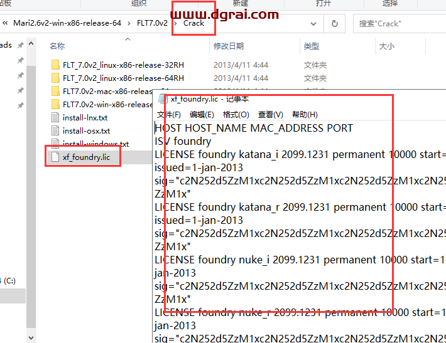Image resolution: width=446 pixels, height=343 pixels.
Task: Click the Notepad icon in the title bar
Action: (163, 99)
